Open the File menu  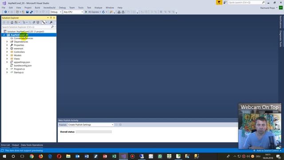pyautogui.click(x=4, y=8)
